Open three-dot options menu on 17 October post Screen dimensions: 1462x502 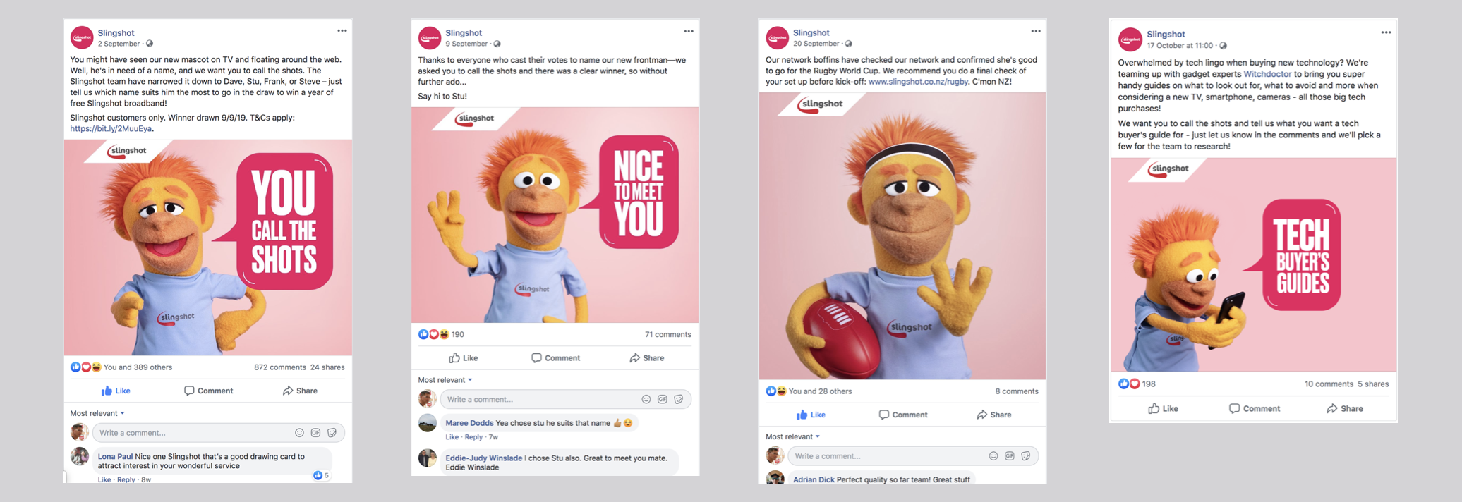1386,32
